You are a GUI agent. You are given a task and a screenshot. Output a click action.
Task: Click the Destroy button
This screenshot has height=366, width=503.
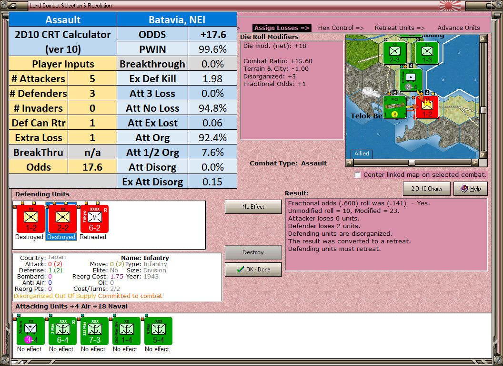tap(253, 252)
